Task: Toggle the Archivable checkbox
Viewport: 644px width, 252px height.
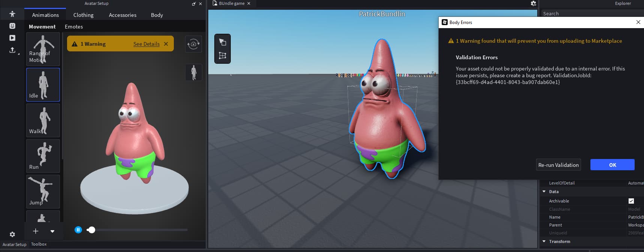Action: [x=631, y=201]
